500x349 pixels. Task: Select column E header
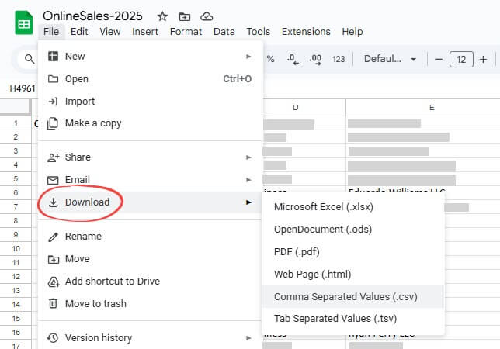[423, 108]
